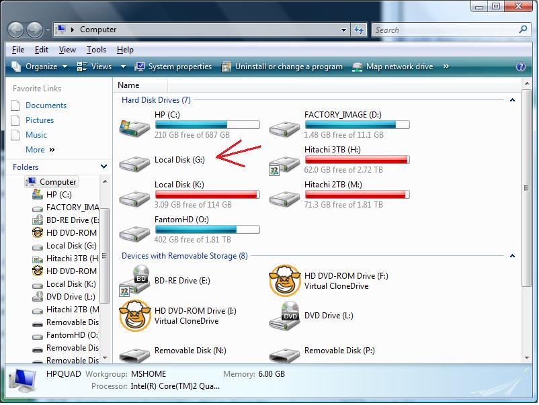Click the Views toolbar button
The image size is (539, 405).
(x=95, y=66)
